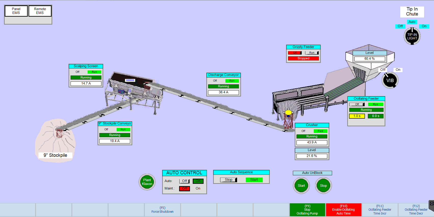Switch Auto control to Off
Screen dimensions: 434x217
coord(184,181)
